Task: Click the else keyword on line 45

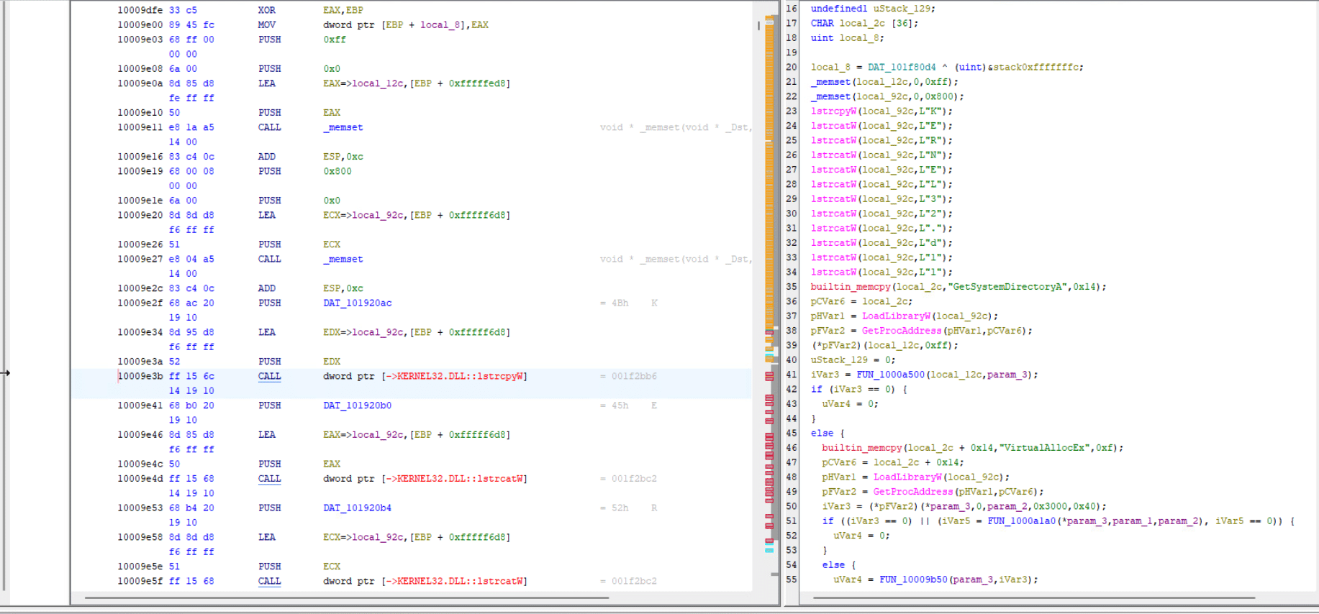Action: (x=822, y=434)
